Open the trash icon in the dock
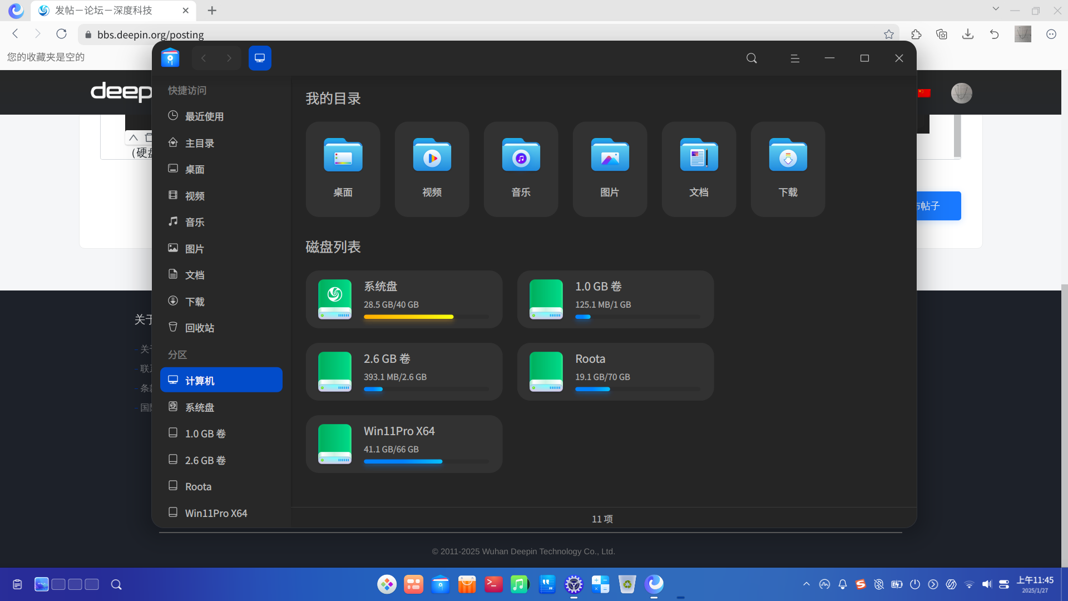The height and width of the screenshot is (601, 1068). 627,584
